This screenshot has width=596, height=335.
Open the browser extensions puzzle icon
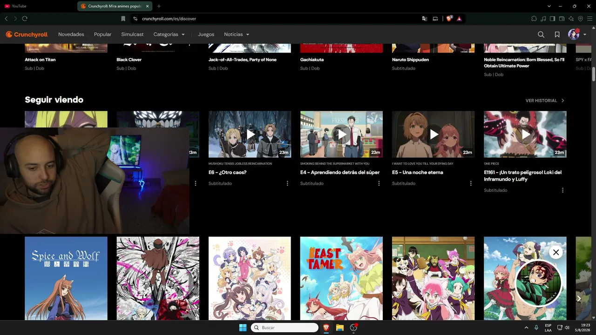coord(534,19)
